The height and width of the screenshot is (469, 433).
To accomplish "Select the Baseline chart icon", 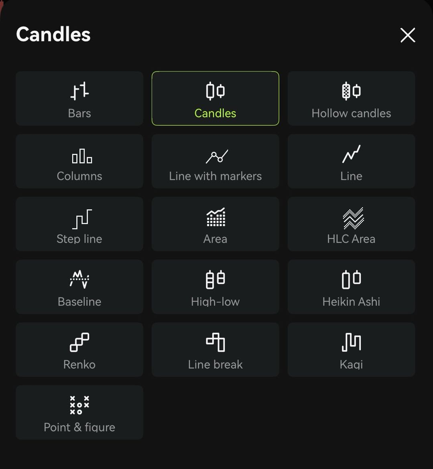I will point(79,279).
